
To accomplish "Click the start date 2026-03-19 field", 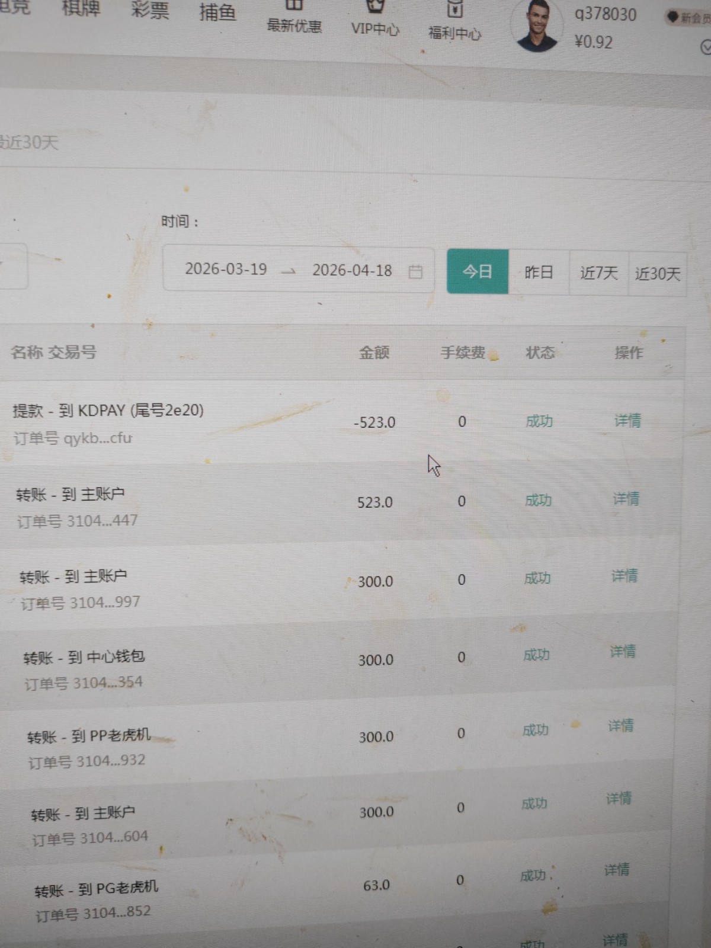I will [x=226, y=270].
